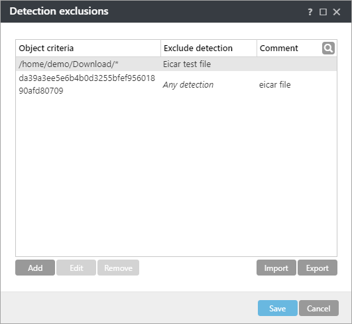Add a new detection exclusion

(x=35, y=268)
